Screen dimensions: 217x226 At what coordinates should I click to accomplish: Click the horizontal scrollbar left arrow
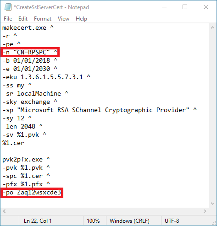point(4,211)
